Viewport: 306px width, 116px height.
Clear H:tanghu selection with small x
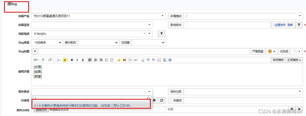point(145,33)
